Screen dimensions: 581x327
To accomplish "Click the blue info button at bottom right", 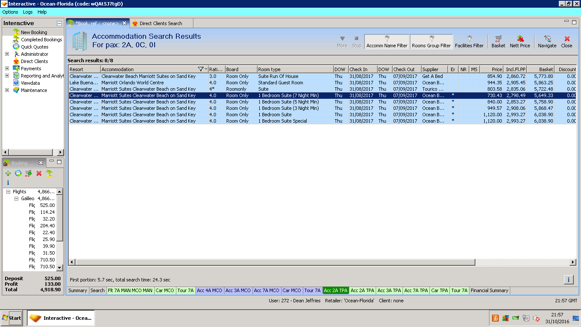I will pyautogui.click(x=568, y=280).
